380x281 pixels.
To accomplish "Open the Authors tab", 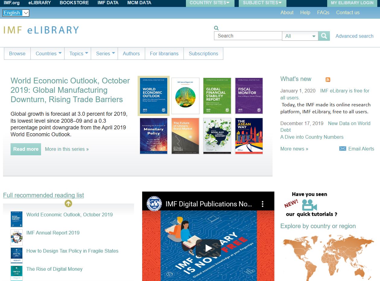I will pyautogui.click(x=131, y=53).
